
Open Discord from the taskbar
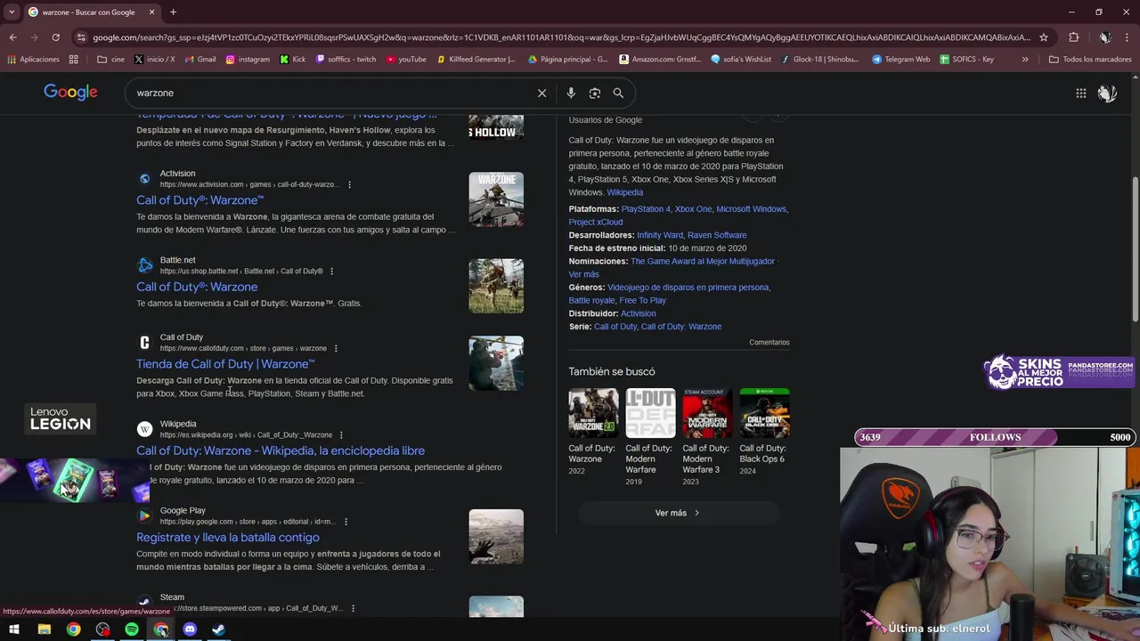pyautogui.click(x=190, y=629)
